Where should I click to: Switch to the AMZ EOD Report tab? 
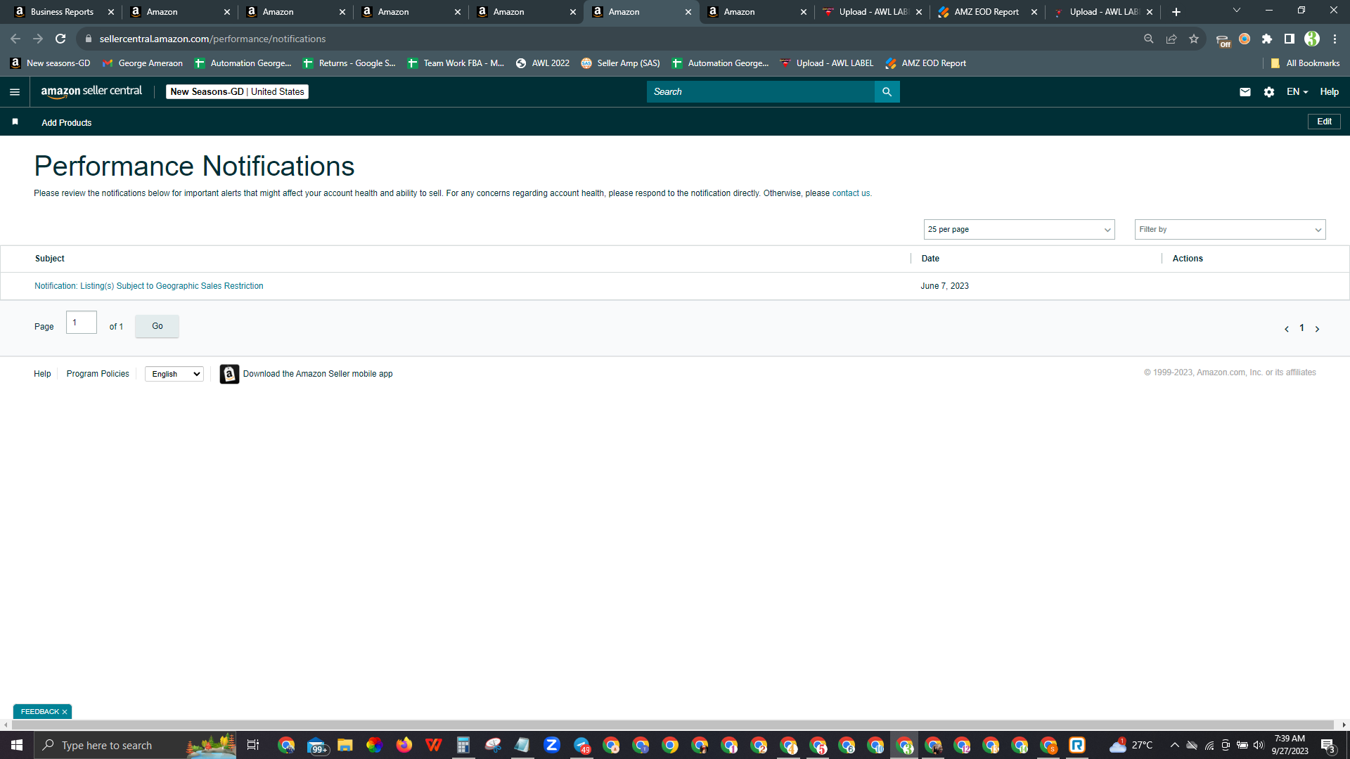point(986,12)
